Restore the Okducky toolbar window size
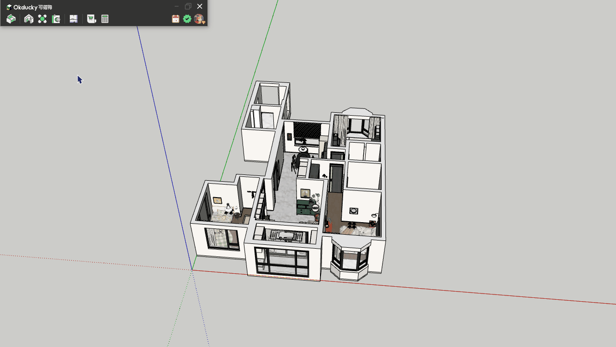616x347 pixels. pyautogui.click(x=188, y=6)
